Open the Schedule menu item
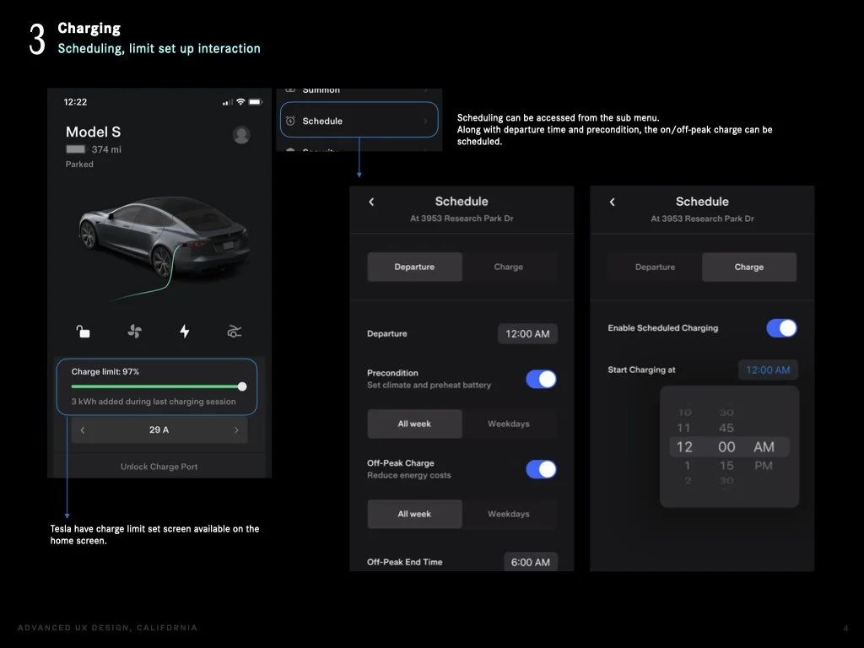This screenshot has height=648, width=864. tap(359, 120)
